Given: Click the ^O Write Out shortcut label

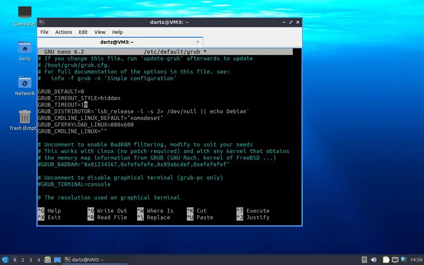Looking at the screenshot, I should (x=107, y=211).
